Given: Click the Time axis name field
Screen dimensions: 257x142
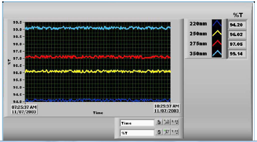Looking at the screenshot, I should coord(137,123).
